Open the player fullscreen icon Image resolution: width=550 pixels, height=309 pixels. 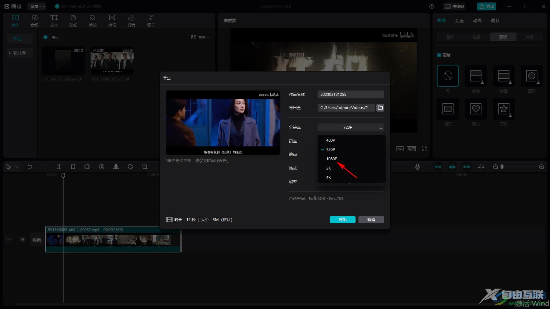[x=424, y=149]
